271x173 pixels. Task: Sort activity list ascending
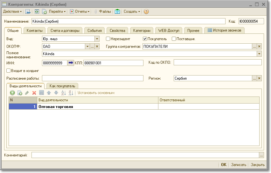[x=63, y=93]
